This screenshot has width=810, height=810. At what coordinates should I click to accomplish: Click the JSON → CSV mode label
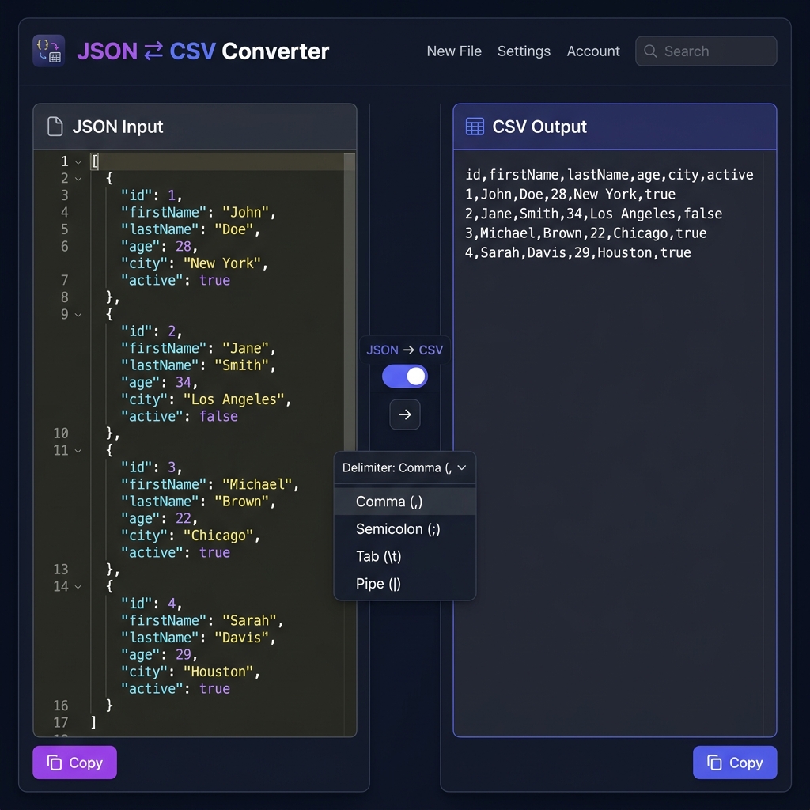(404, 350)
